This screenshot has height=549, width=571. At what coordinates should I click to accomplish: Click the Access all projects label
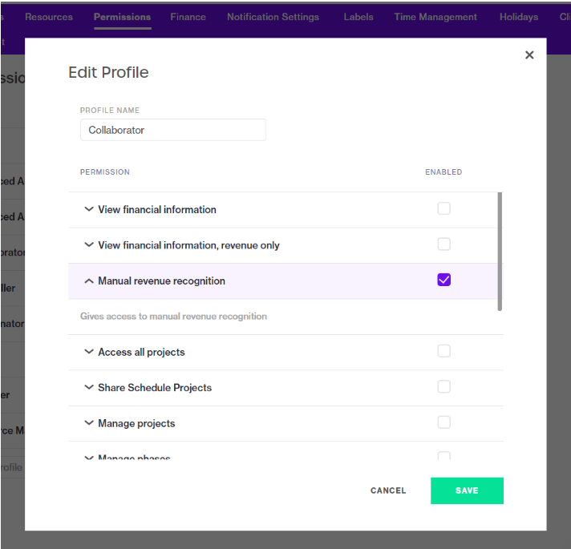[141, 352]
